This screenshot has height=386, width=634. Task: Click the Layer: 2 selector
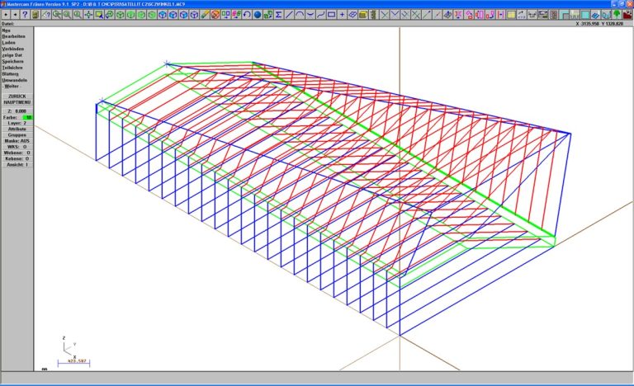[x=17, y=123]
